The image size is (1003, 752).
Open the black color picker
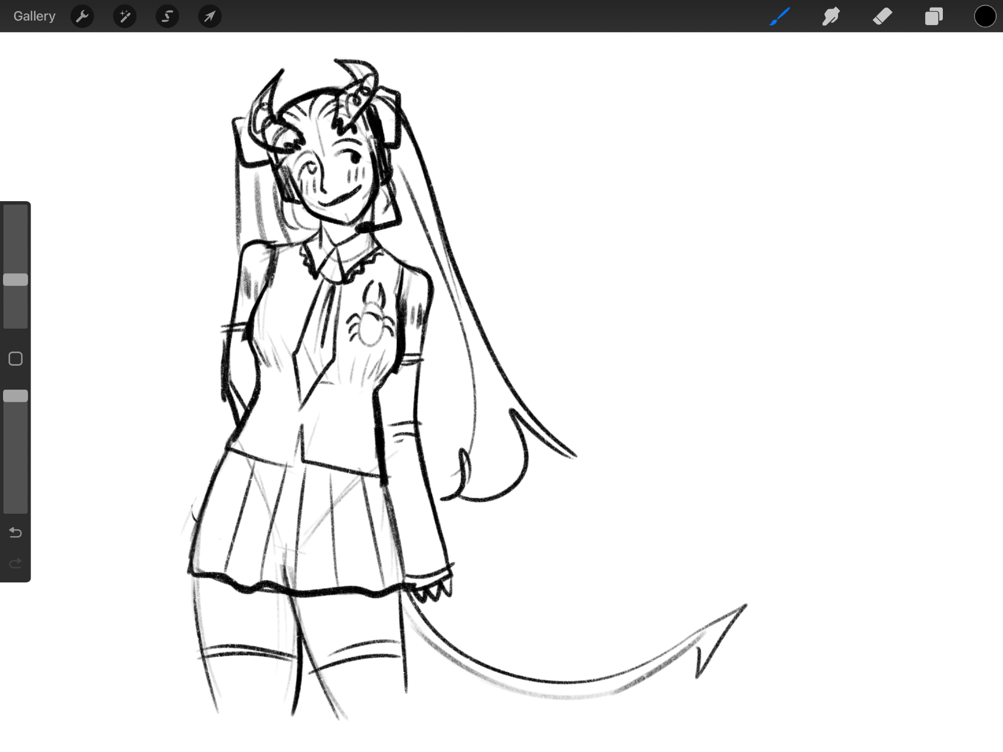pos(984,17)
